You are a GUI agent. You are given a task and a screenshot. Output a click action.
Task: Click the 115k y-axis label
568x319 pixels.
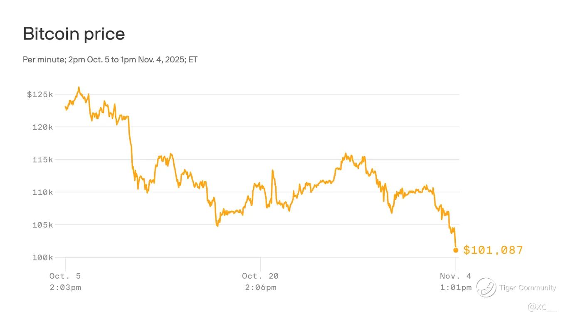pos(42,159)
